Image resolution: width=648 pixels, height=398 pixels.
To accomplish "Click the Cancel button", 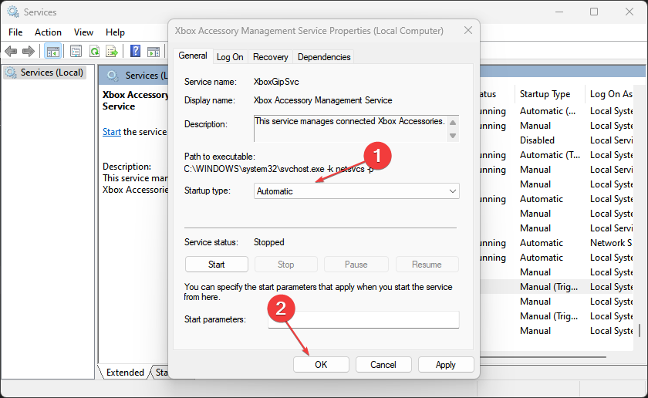I will tap(383, 365).
